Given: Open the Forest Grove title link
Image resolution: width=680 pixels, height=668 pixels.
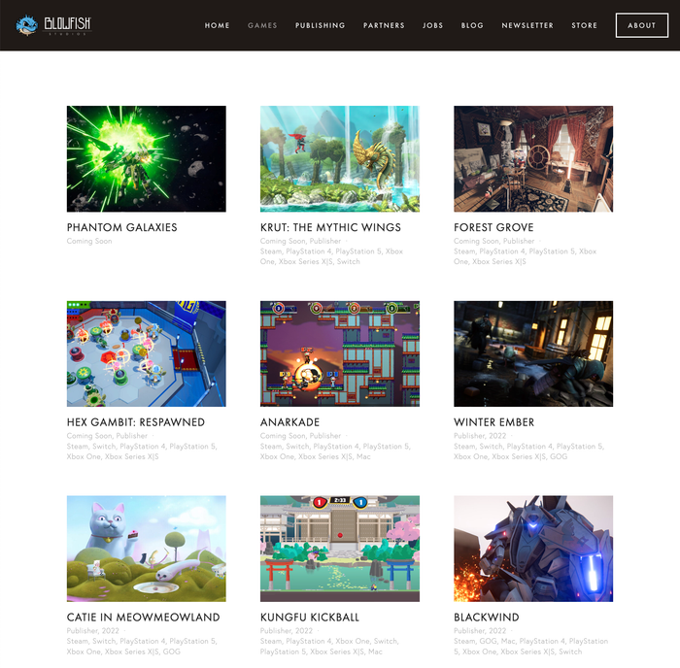Looking at the screenshot, I should [x=493, y=227].
